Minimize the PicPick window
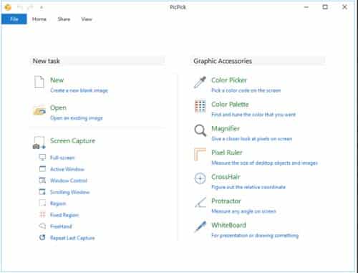The height and width of the screenshot is (273, 358). 306,7
